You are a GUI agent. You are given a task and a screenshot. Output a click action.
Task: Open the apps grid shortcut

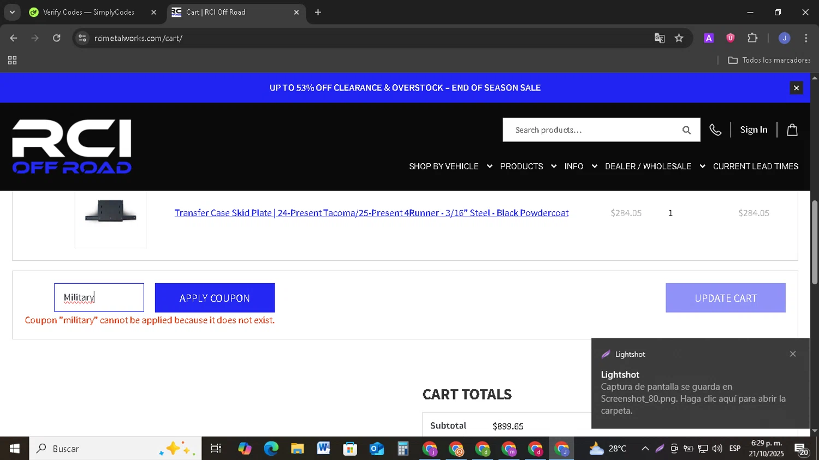(12, 60)
